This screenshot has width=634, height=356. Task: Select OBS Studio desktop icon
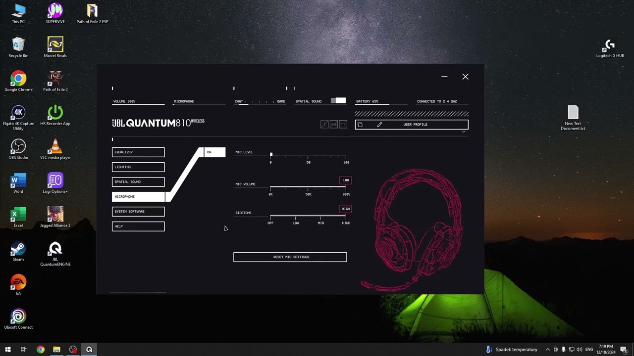18,149
